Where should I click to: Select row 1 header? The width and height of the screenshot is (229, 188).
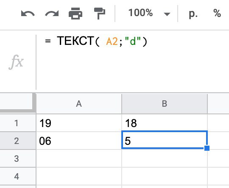coord(17,123)
